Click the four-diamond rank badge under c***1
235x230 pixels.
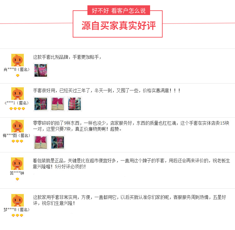17,109
